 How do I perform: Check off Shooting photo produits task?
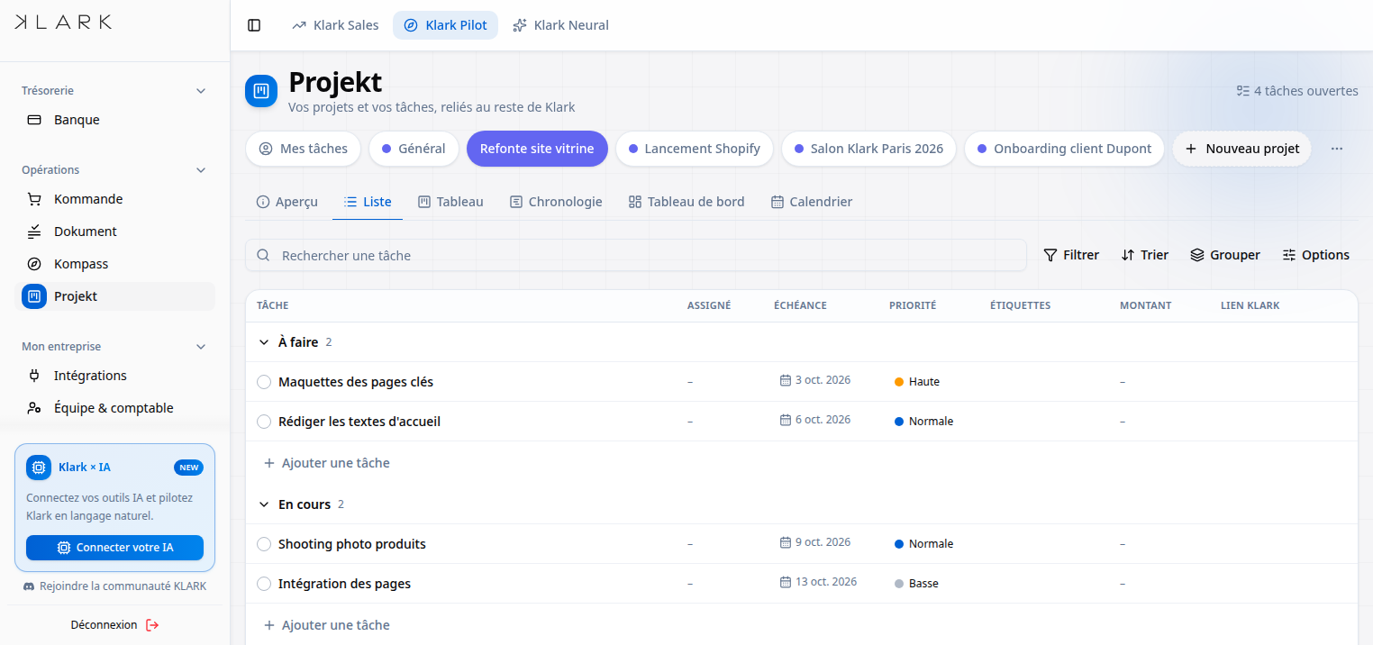point(264,544)
